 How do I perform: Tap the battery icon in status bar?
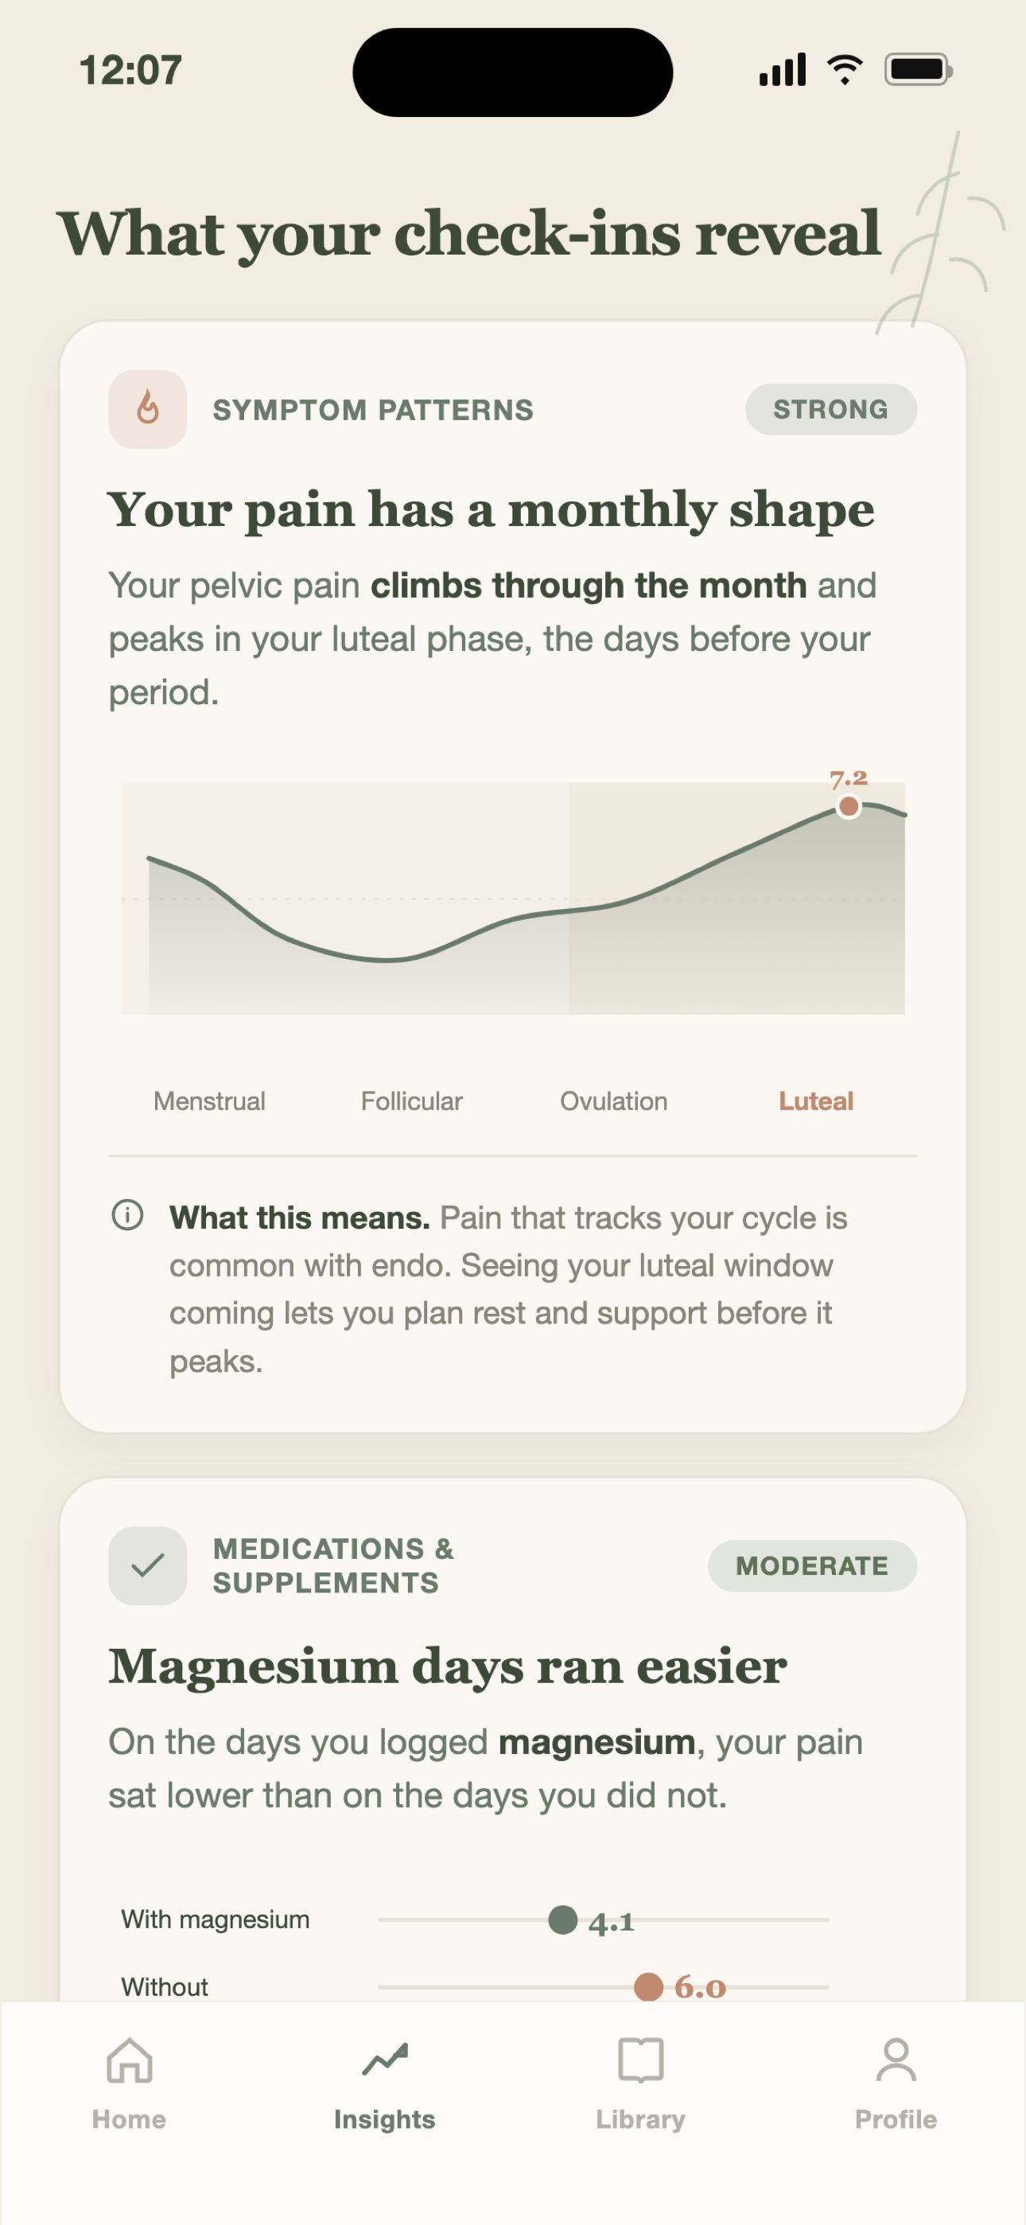coord(919,69)
